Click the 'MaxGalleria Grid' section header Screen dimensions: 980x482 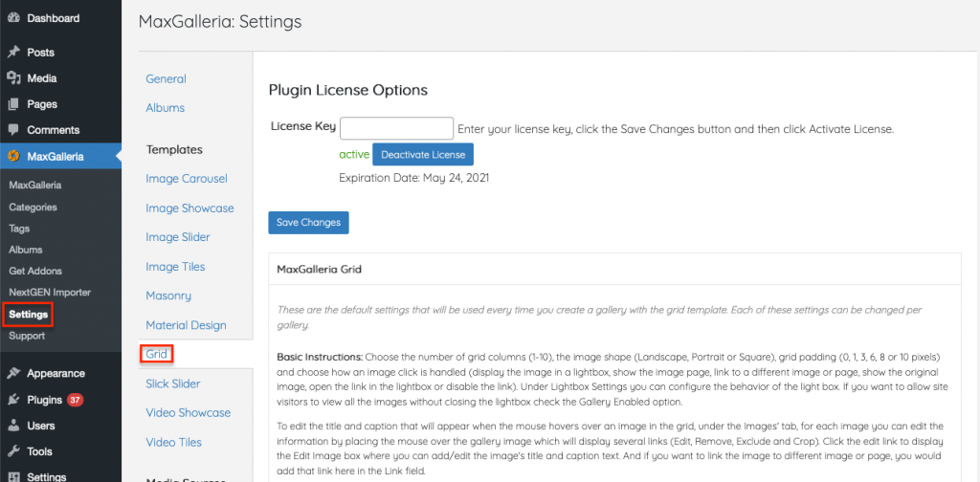pos(320,269)
